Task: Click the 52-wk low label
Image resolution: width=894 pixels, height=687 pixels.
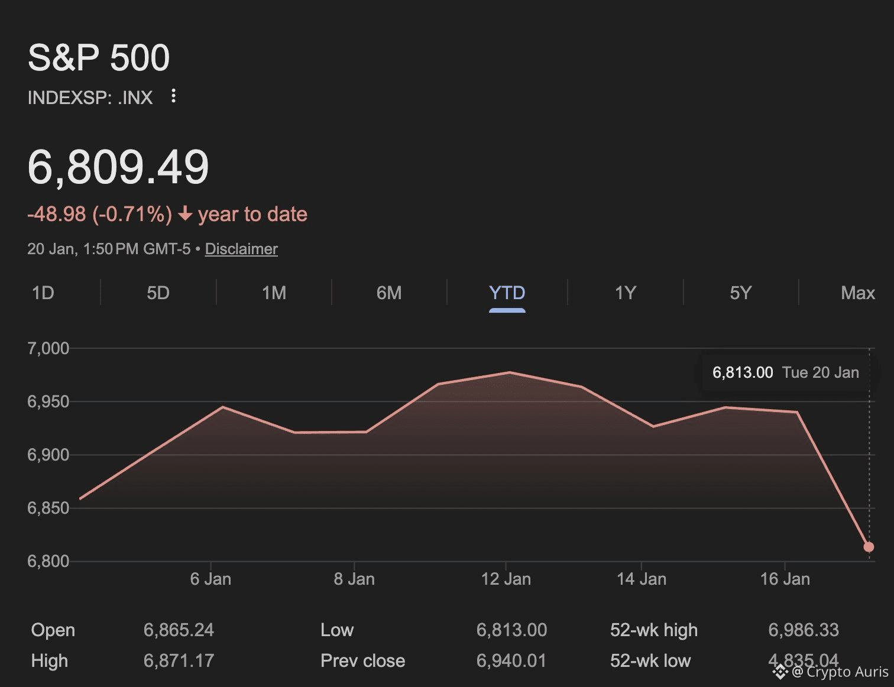Action: pos(650,660)
